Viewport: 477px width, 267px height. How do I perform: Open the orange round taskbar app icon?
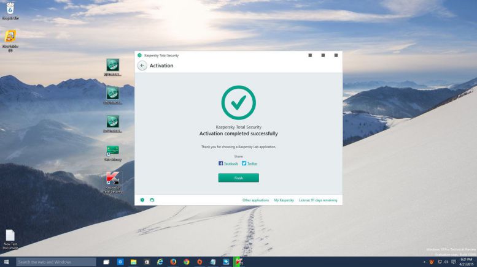[x=200, y=262]
